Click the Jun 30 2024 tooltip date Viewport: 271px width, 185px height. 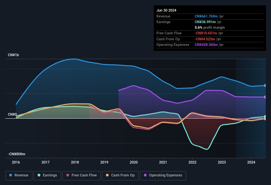point(166,10)
